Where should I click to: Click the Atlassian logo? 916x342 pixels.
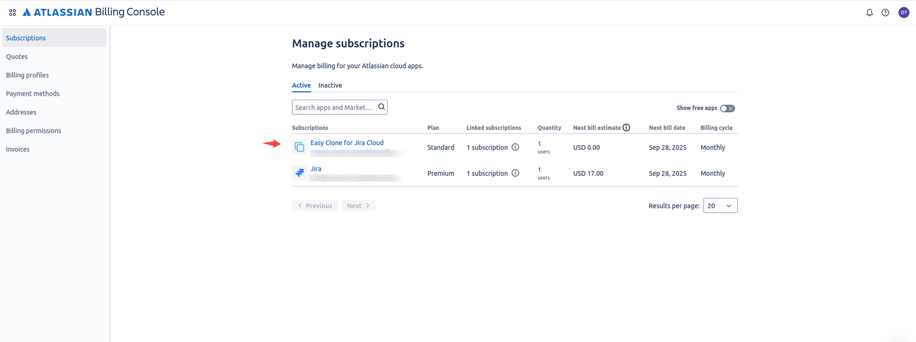(57, 12)
